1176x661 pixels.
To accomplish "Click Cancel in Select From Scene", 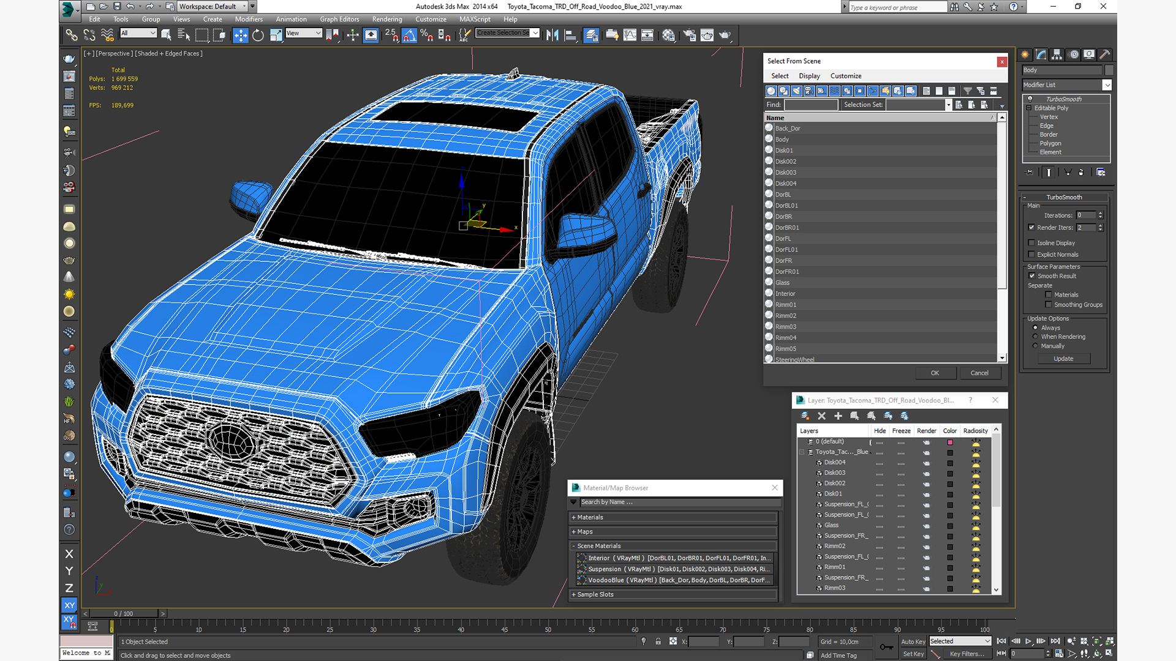I will [979, 373].
